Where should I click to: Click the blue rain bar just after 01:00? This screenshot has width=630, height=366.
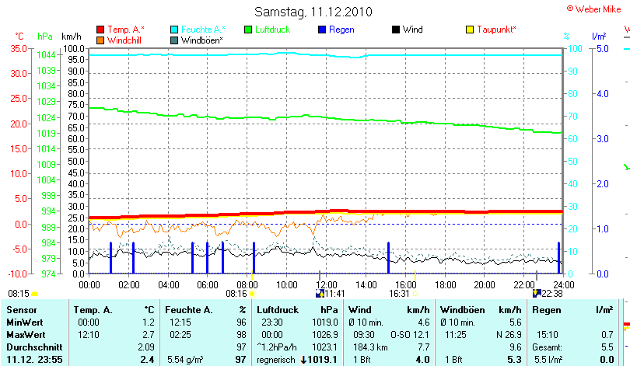click(111, 258)
